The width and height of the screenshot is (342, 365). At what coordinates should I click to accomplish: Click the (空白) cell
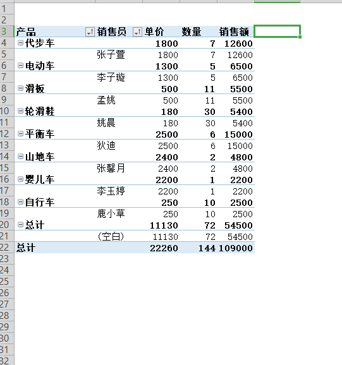pyautogui.click(x=119, y=236)
